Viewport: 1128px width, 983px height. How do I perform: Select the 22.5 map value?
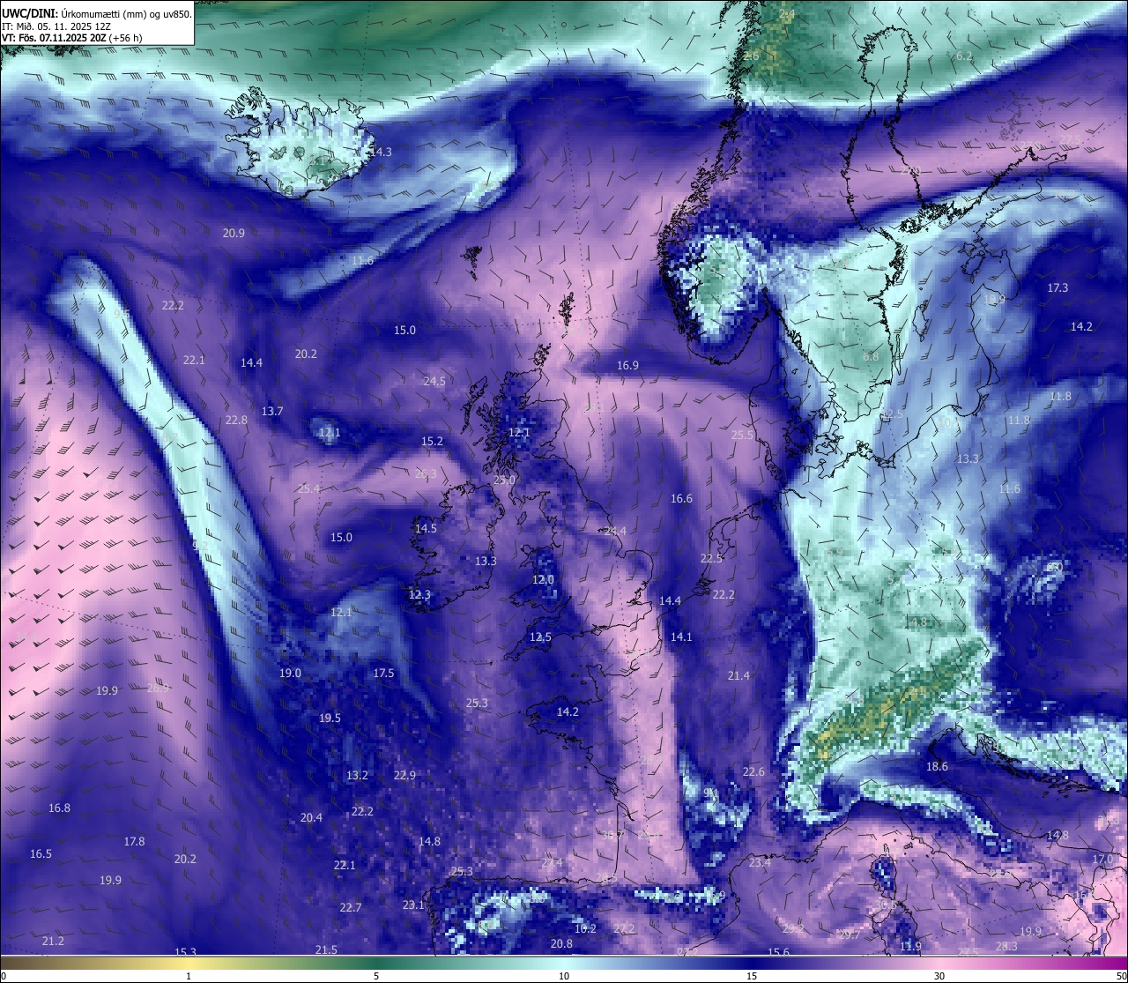coord(711,558)
